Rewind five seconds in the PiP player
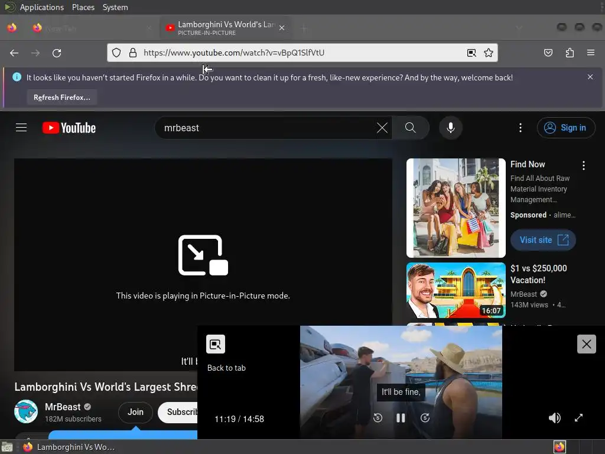605x454 pixels. point(378,418)
